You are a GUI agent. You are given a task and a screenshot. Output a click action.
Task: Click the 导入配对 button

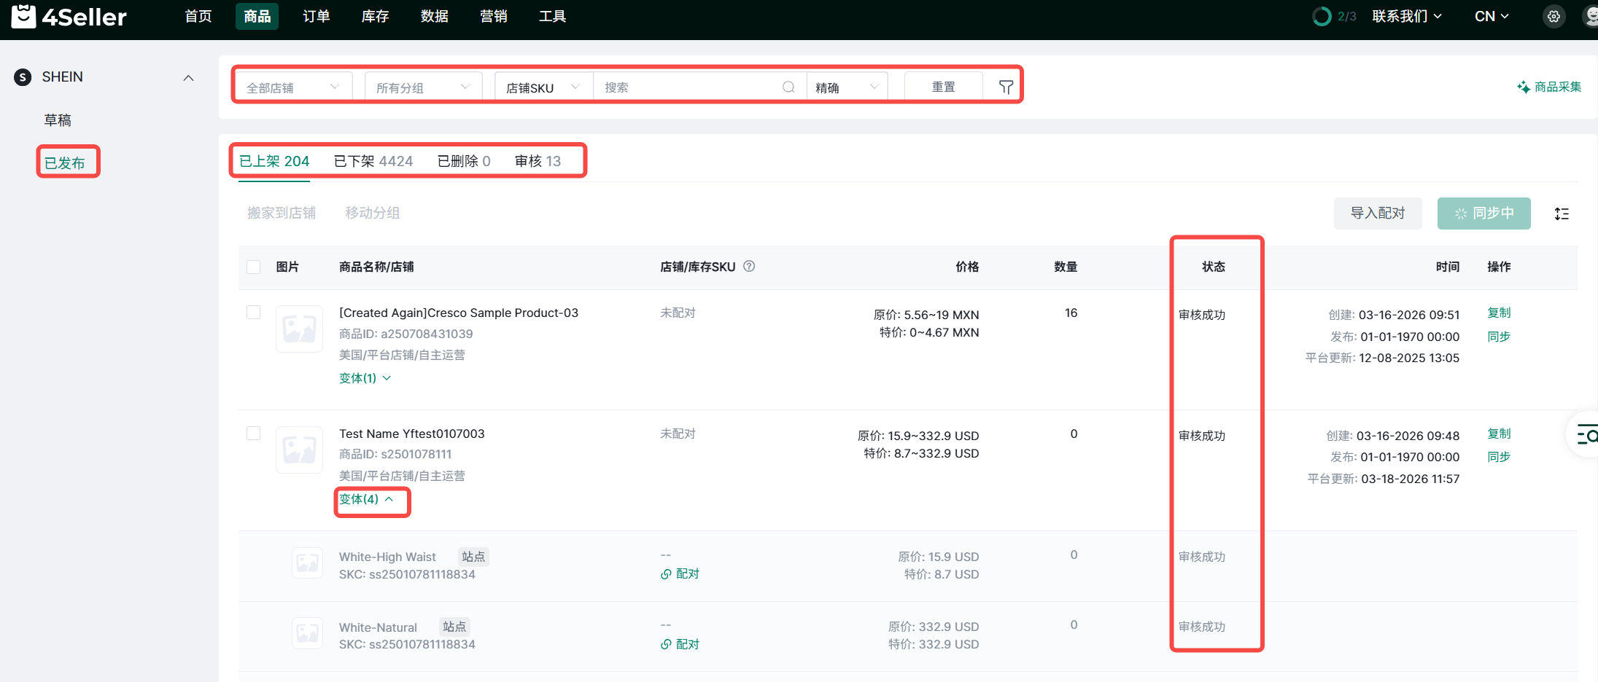(1377, 213)
